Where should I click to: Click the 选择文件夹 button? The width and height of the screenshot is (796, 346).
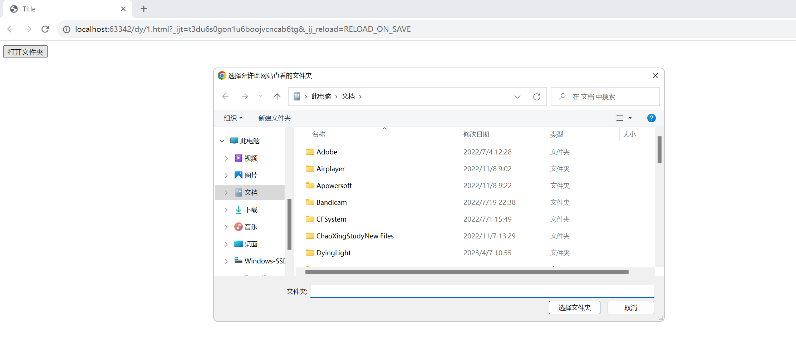pyautogui.click(x=575, y=307)
